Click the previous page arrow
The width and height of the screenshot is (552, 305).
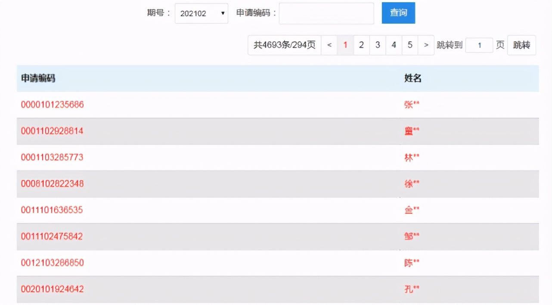click(x=329, y=45)
